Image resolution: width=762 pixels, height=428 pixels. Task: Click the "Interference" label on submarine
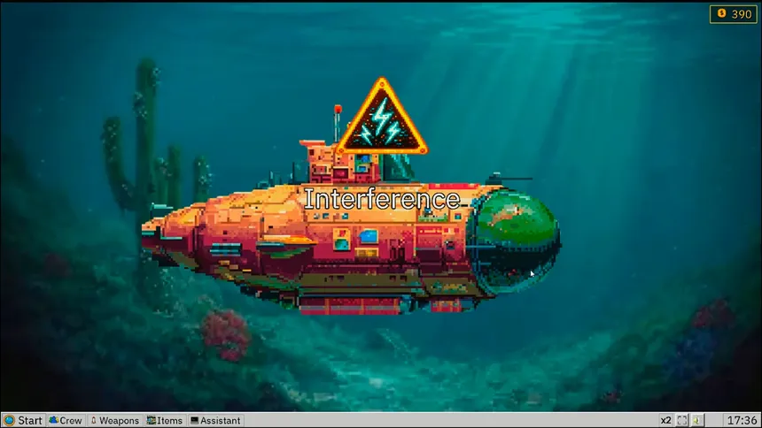(382, 199)
